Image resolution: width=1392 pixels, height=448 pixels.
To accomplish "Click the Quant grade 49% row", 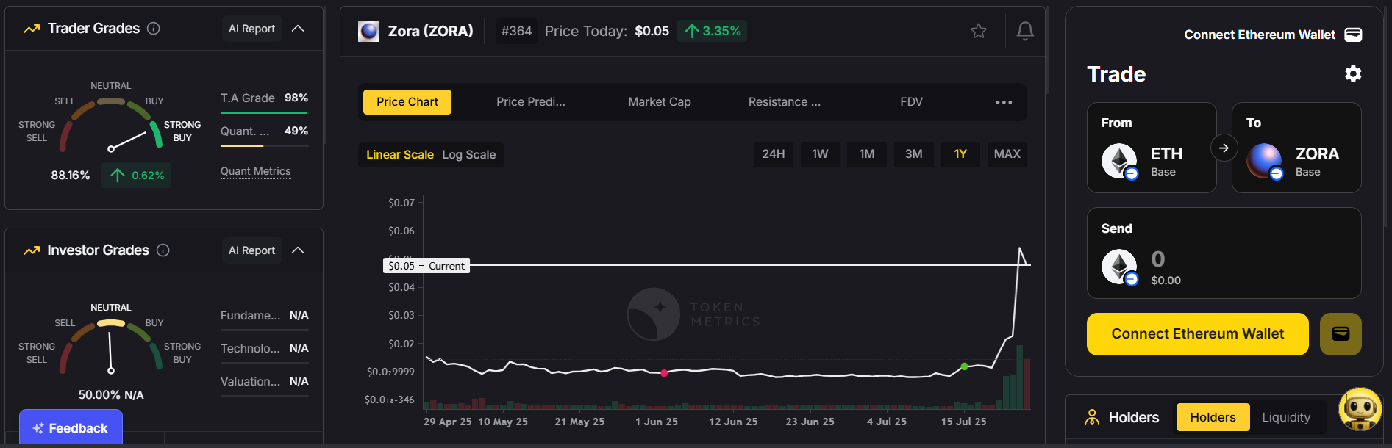I will pyautogui.click(x=264, y=131).
